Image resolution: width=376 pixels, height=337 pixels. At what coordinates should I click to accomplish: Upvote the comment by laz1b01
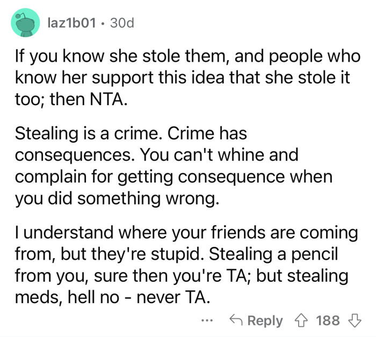coord(301,321)
